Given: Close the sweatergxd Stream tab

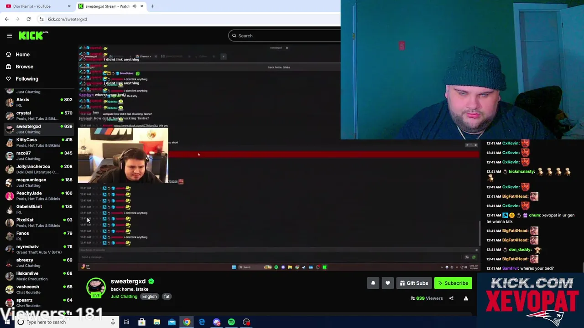Looking at the screenshot, I should tap(141, 6).
